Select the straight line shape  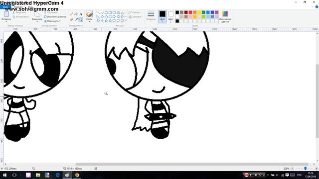[98, 13]
